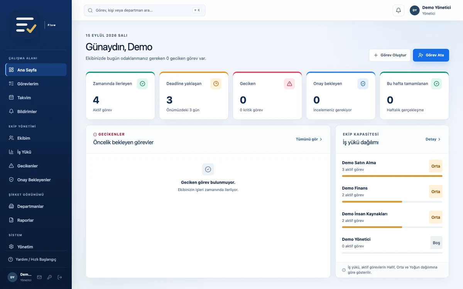
Task: Click the clock icon on Deadline yaklaşan card
Action: (x=216, y=84)
